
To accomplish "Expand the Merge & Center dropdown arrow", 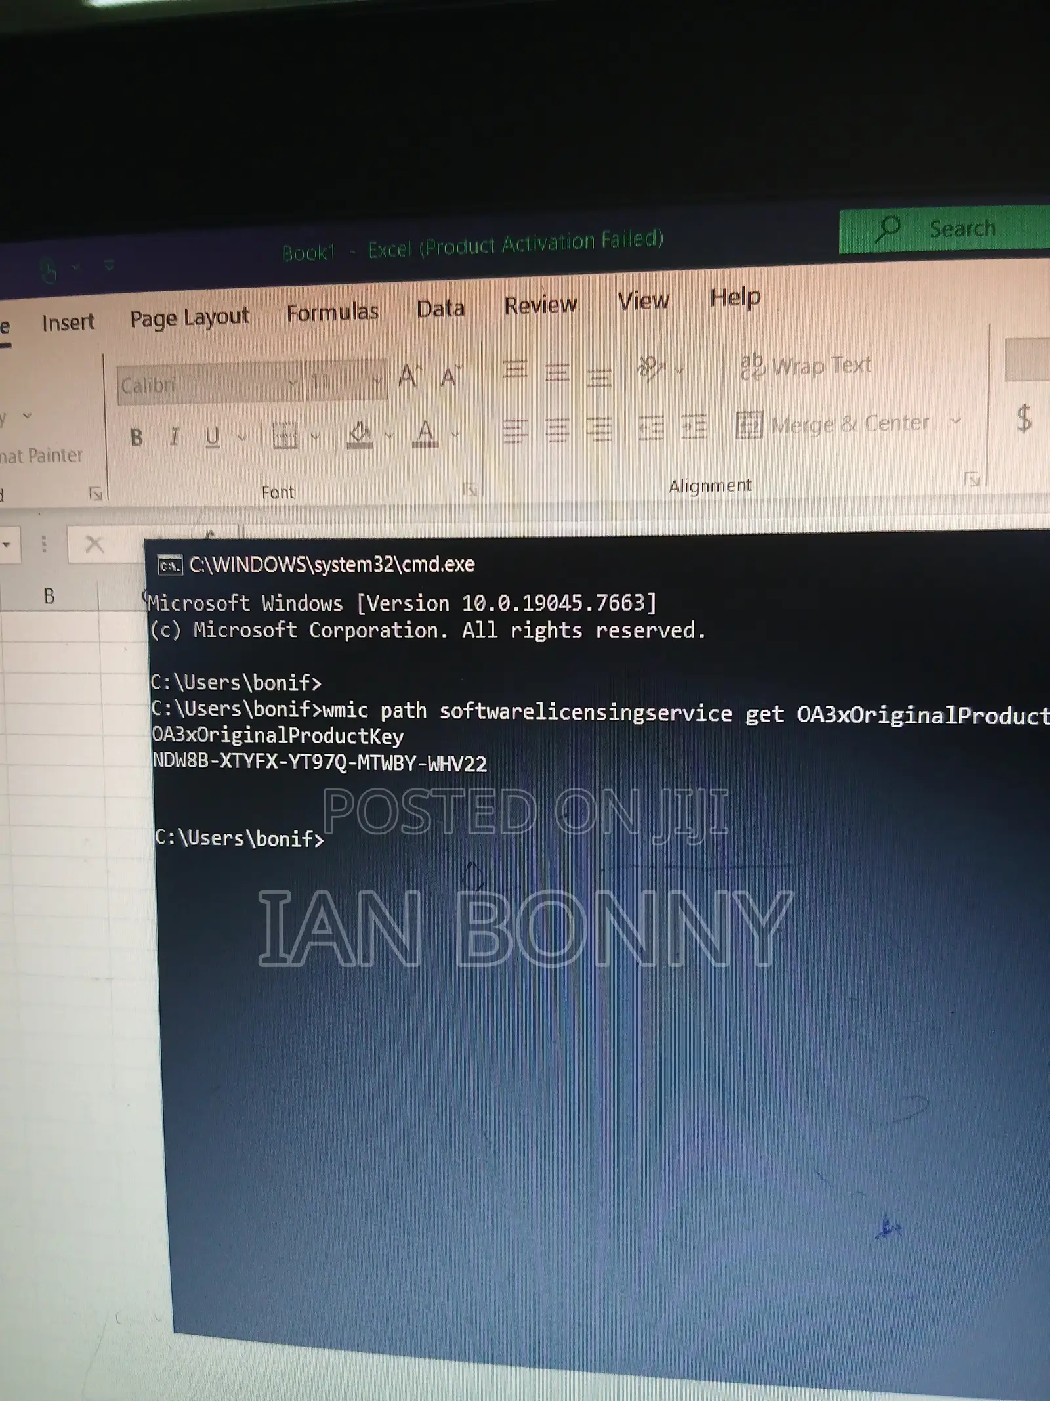I will coord(955,421).
